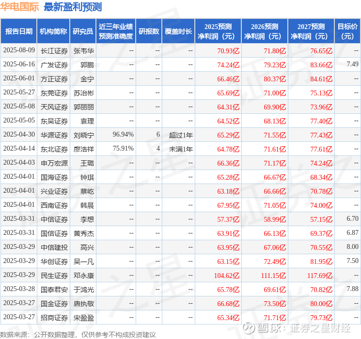Click the 117.69亿 forecast value
Image resolution: width=361 pixels, height=339 pixels.
319,276
